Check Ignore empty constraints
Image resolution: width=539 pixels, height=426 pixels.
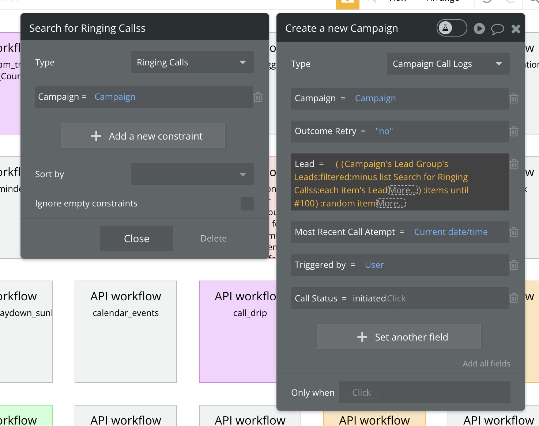pyautogui.click(x=247, y=204)
